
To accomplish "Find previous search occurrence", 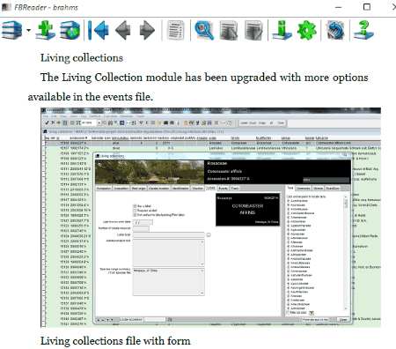I will point(229,30).
